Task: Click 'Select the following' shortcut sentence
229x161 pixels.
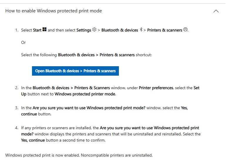Action: pos(39,55)
